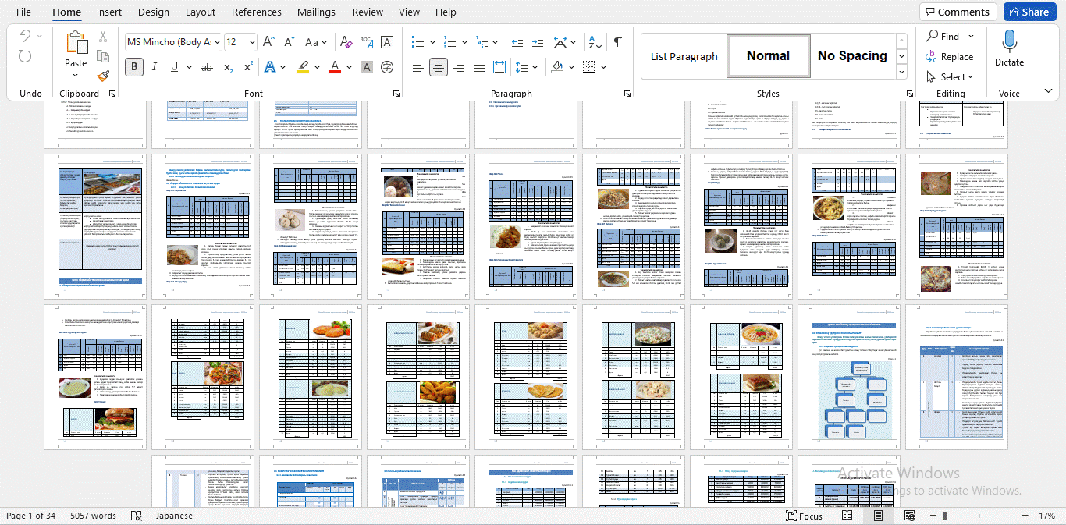Screen dimensions: 1066x525
Task: Apply the List Paragraph style
Action: pos(684,55)
